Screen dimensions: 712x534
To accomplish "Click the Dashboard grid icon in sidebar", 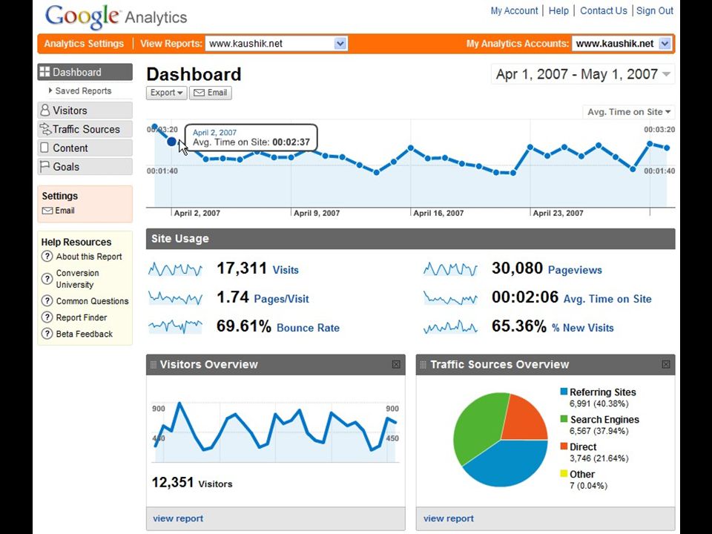I will (x=44, y=72).
